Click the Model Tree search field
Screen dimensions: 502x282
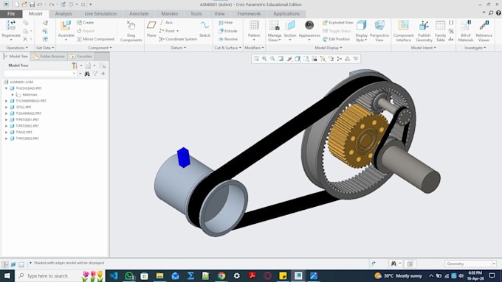(40, 74)
